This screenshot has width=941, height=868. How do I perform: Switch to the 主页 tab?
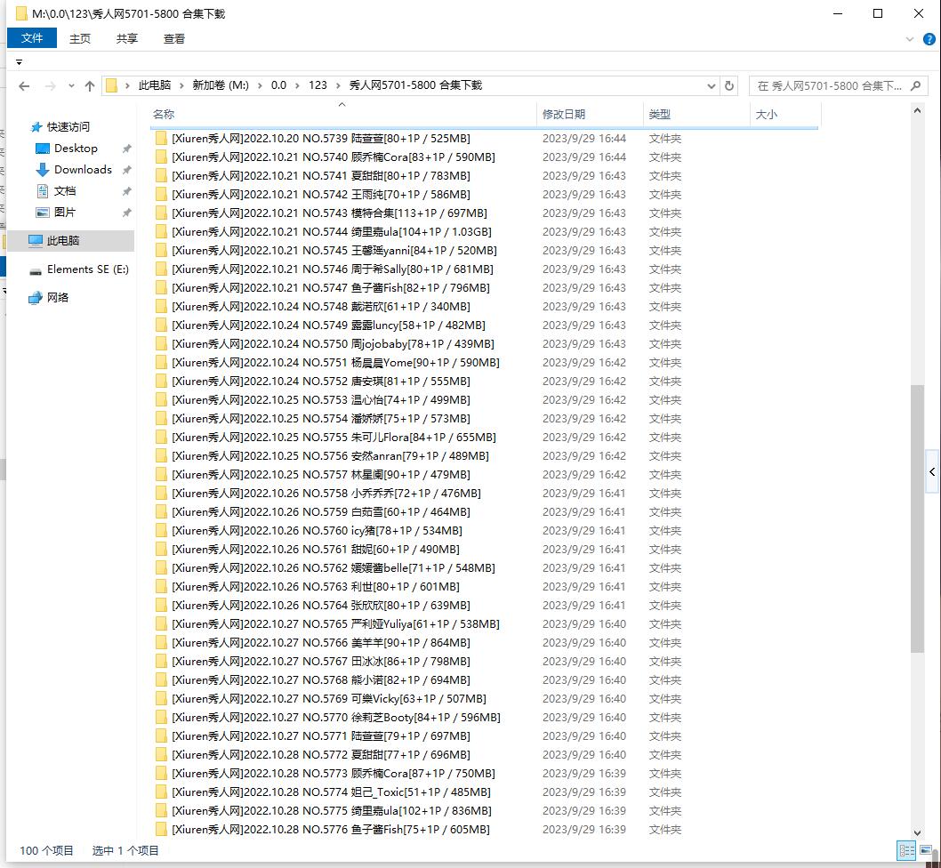click(79, 38)
